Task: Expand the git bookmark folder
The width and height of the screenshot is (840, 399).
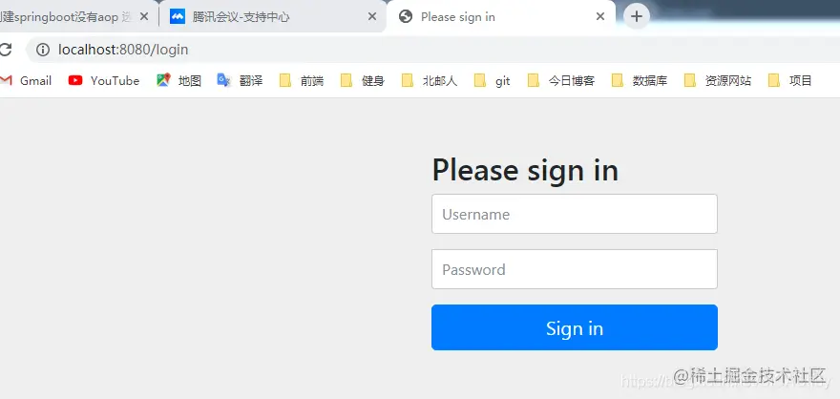Action: [x=493, y=81]
